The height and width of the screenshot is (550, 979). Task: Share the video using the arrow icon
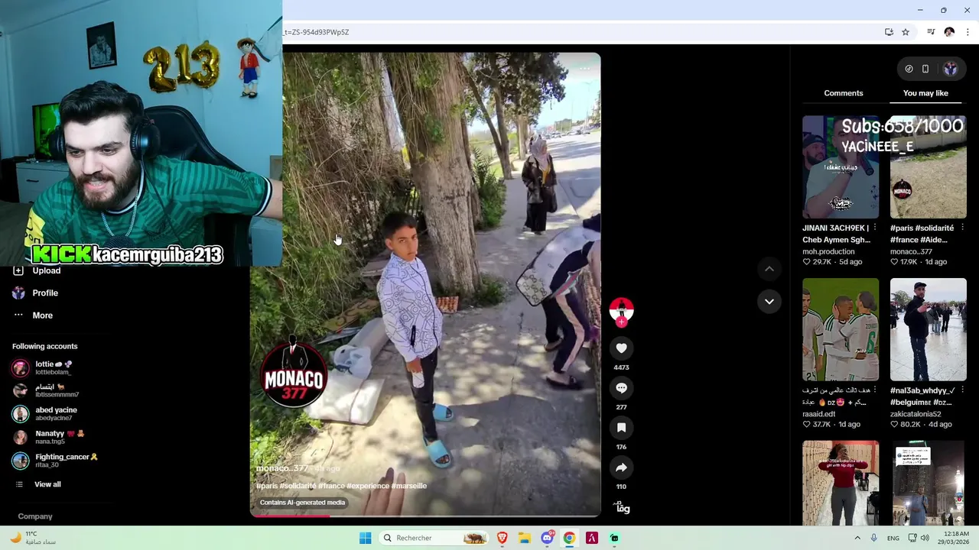click(621, 467)
